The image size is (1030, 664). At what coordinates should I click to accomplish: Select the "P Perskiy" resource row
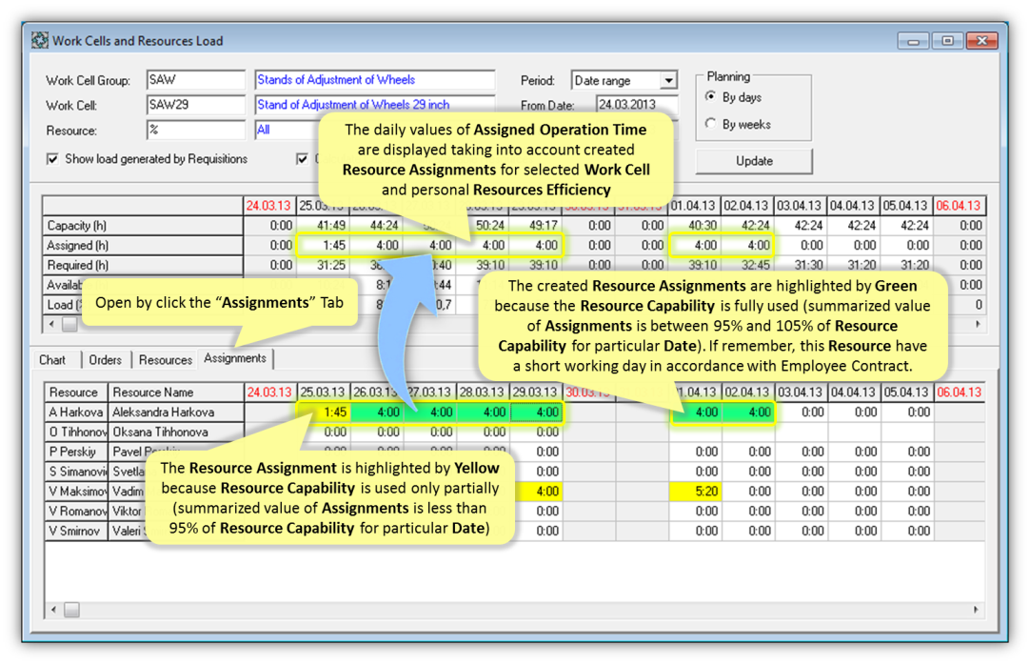(76, 452)
